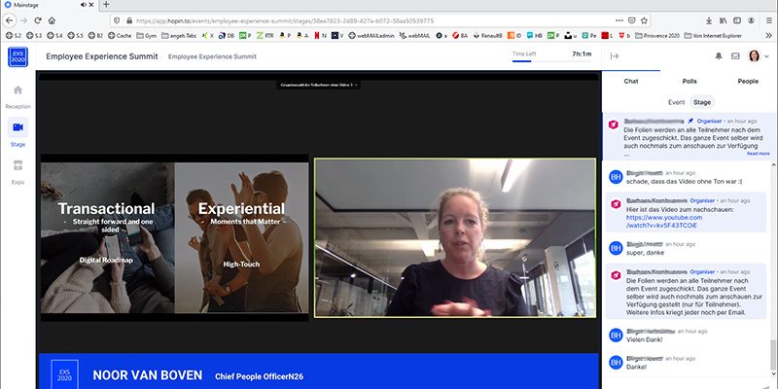
Task: Open the Firefox library icon
Action: click(x=724, y=20)
